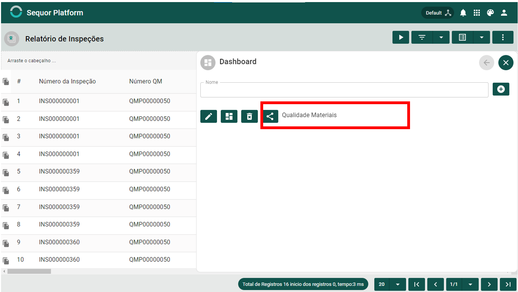Add a dashboard with the plus button
This screenshot has width=518, height=292.
pos(501,89)
